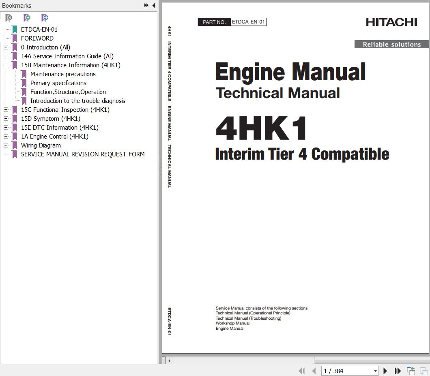Expand 14A Service Information Guide bookmark
Viewport: 430px width, 376px height.
tap(6, 56)
